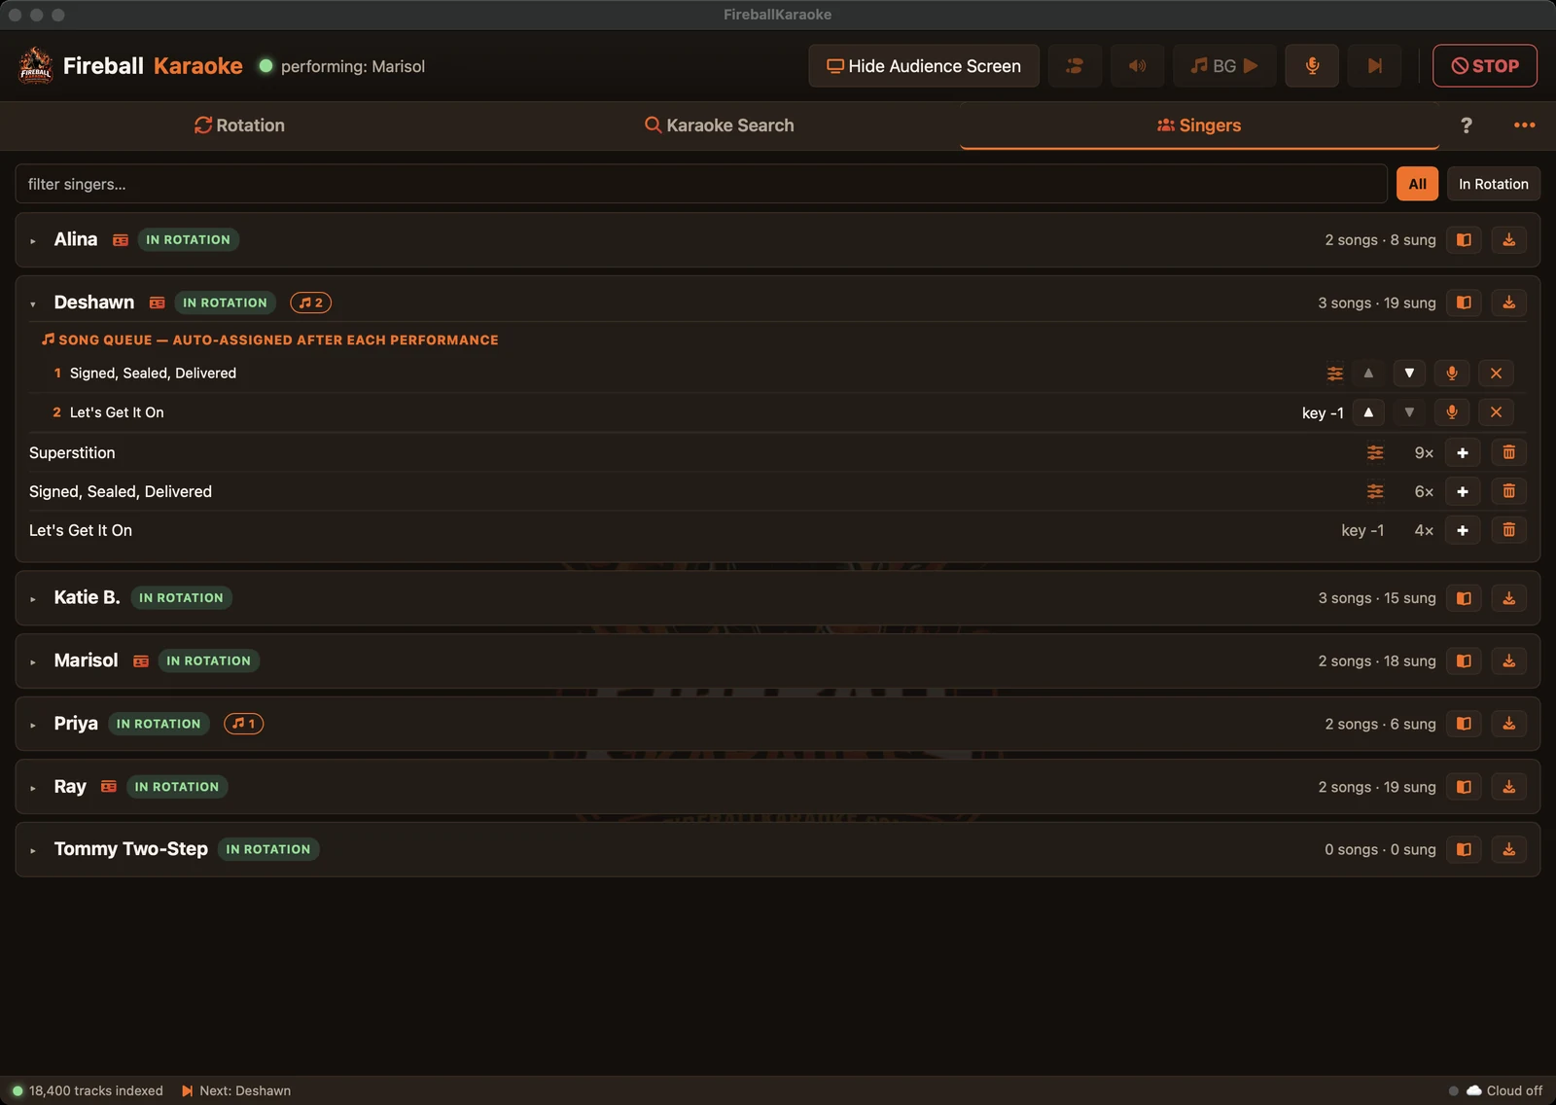Click the filter singers input field

point(701,184)
